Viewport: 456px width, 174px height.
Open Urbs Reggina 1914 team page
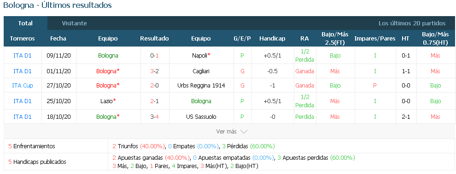(201, 86)
